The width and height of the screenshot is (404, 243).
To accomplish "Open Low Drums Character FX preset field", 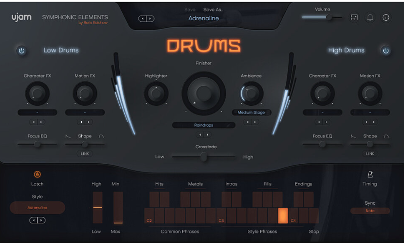I will [37, 112].
